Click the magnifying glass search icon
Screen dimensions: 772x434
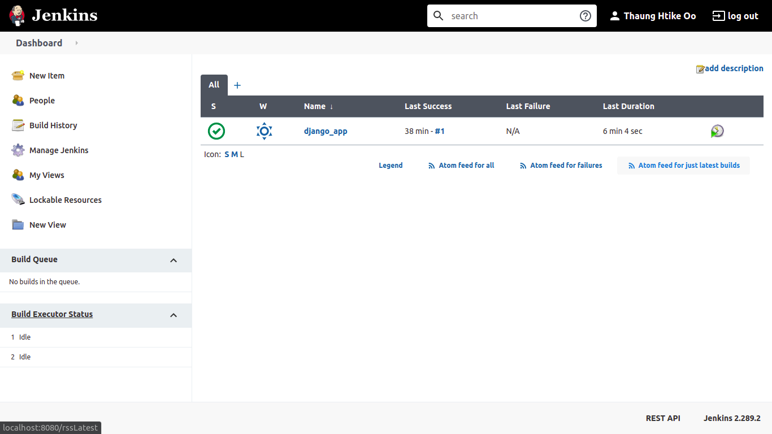[439, 16]
